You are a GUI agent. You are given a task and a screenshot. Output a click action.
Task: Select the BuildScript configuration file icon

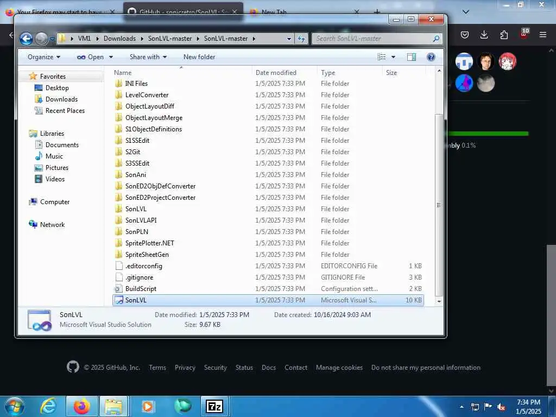[x=119, y=289]
